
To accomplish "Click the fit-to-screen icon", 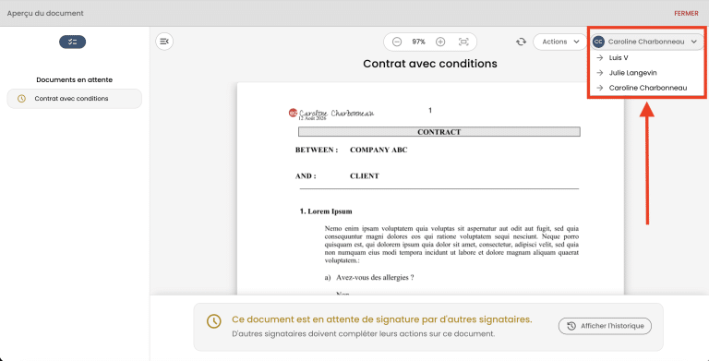I will pyautogui.click(x=463, y=42).
